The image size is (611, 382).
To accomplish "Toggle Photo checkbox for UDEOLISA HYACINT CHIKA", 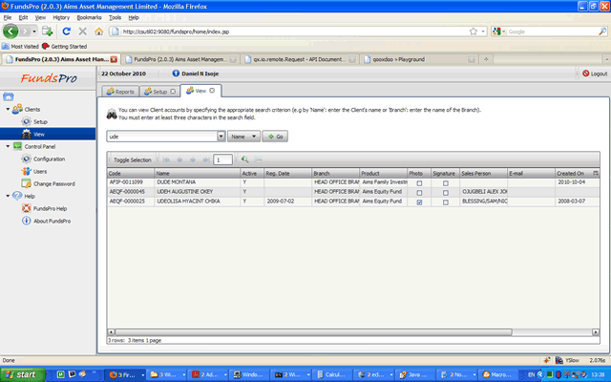I will 419,202.
